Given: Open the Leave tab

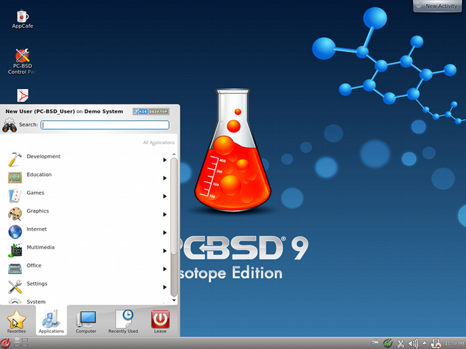Looking at the screenshot, I should [160, 321].
